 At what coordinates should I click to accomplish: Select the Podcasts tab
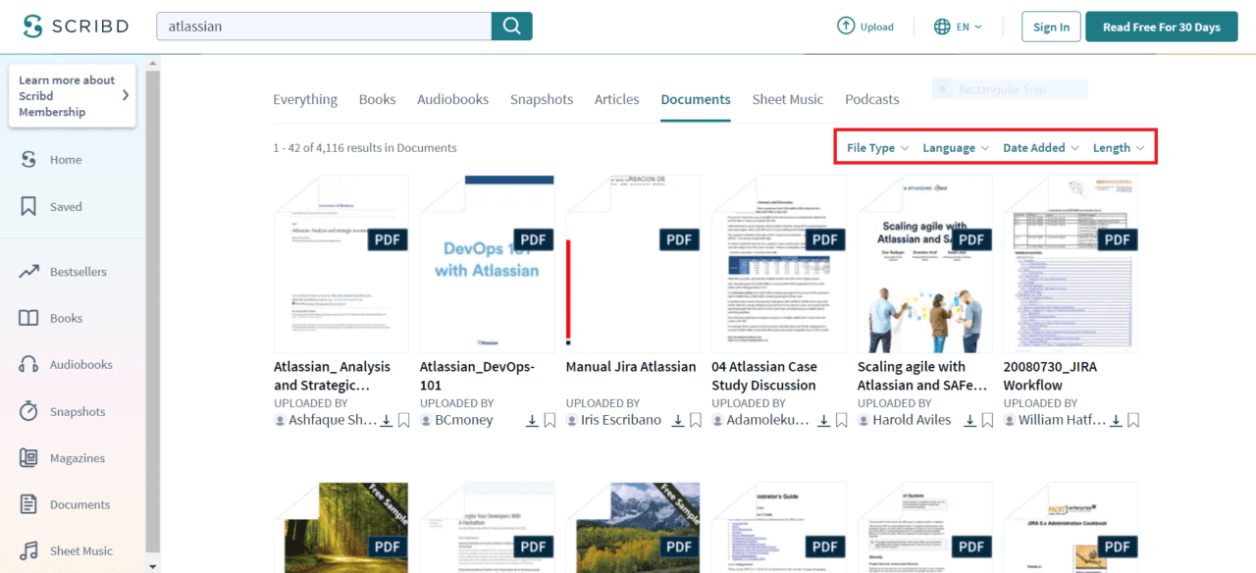(871, 99)
